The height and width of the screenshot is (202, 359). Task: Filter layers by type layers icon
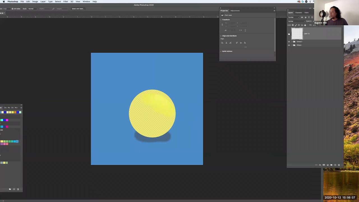tap(309, 17)
